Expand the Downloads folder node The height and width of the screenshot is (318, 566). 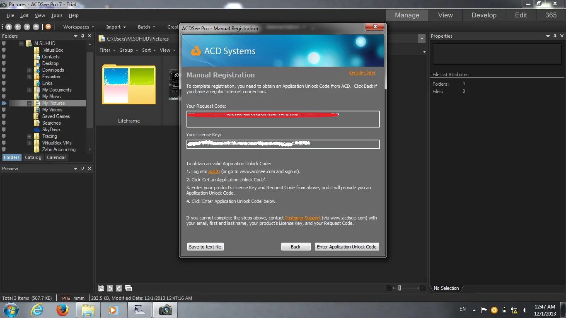pyautogui.click(x=29, y=70)
